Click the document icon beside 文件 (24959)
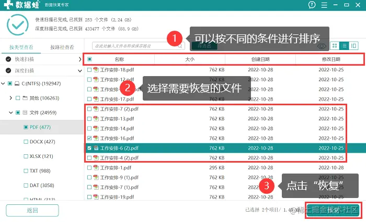Image resolution: width=366 pixels, height=222 pixels. pos(25,113)
